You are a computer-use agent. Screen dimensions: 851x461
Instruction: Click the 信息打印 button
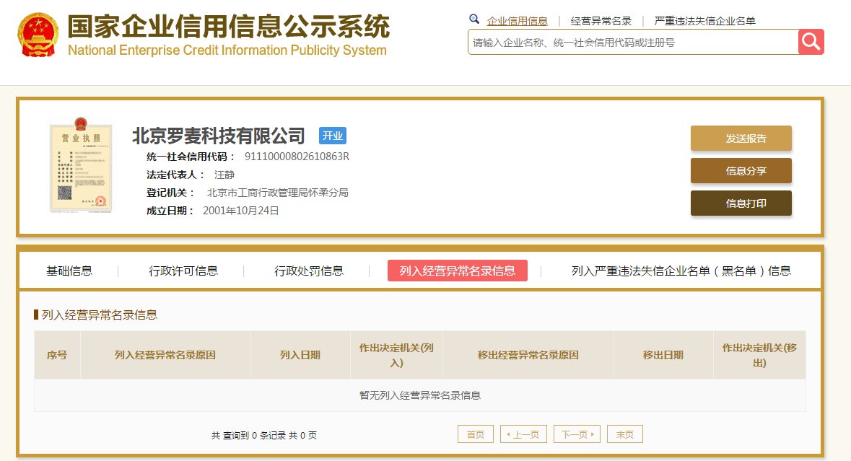click(x=741, y=203)
